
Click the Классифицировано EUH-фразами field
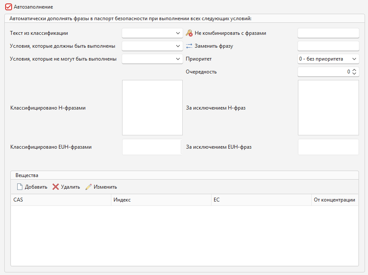point(152,147)
